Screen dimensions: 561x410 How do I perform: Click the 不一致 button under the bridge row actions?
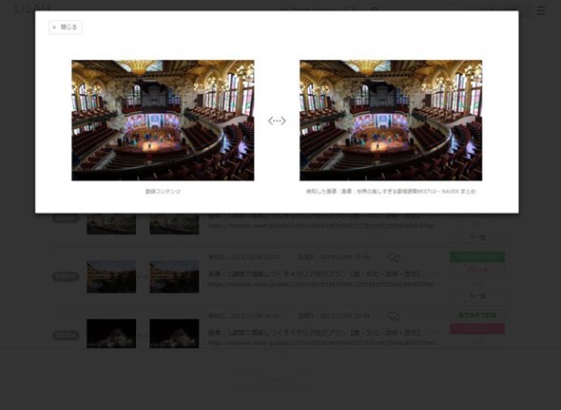pyautogui.click(x=477, y=296)
